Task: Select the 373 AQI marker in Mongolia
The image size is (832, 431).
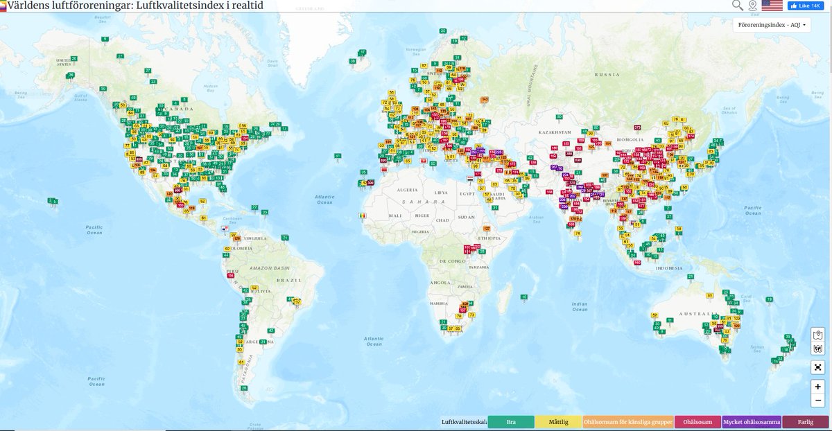Action: (x=637, y=128)
